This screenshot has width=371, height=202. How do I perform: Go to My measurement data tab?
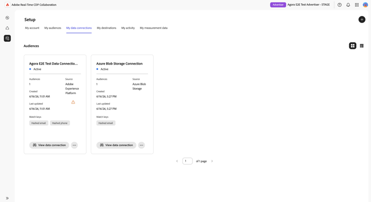pyautogui.click(x=153, y=28)
